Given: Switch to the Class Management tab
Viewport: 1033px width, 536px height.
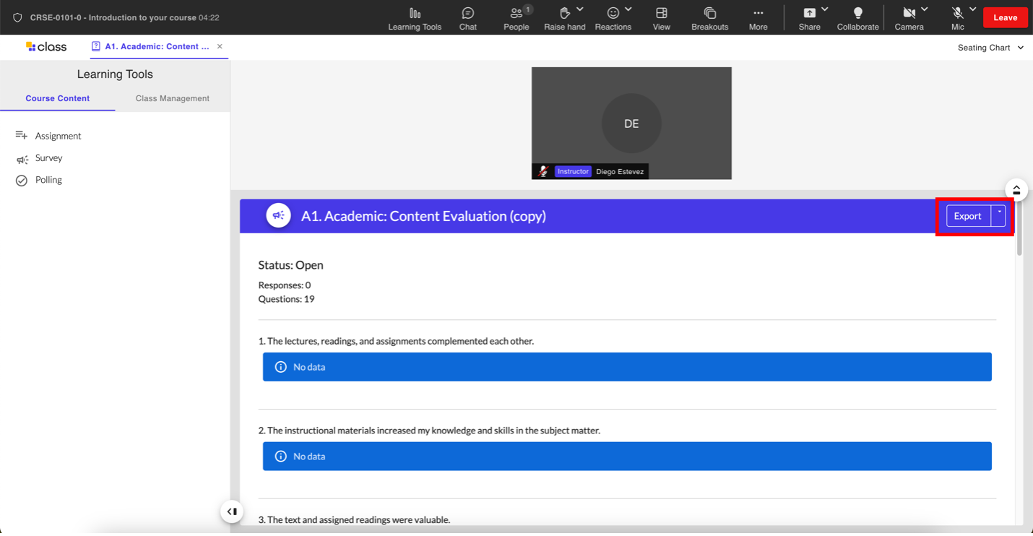Looking at the screenshot, I should point(172,98).
